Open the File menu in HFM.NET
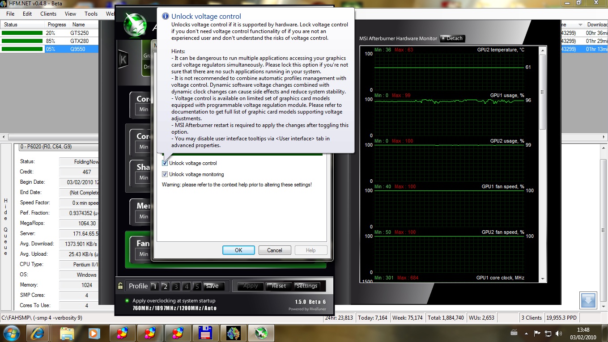Screen dimensions: 608x342 [10, 14]
